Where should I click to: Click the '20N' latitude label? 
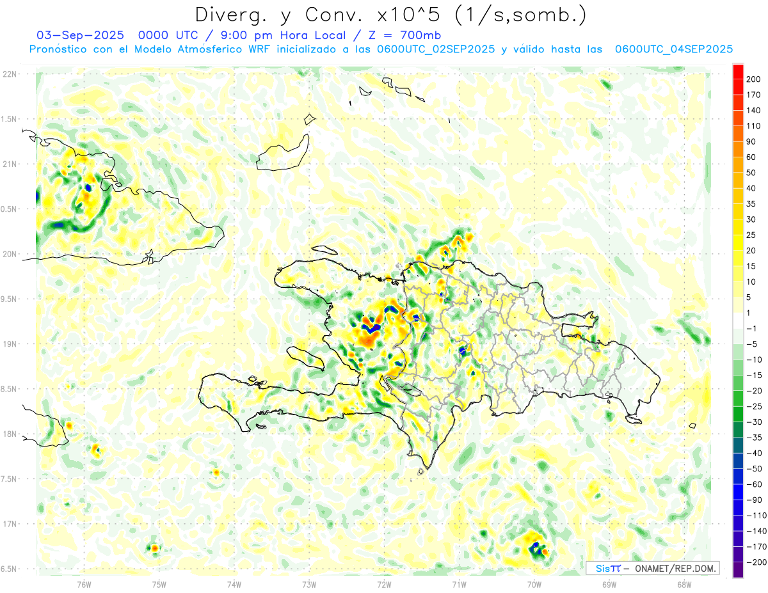coord(10,254)
